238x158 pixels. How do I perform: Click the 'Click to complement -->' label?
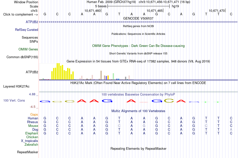21,15
